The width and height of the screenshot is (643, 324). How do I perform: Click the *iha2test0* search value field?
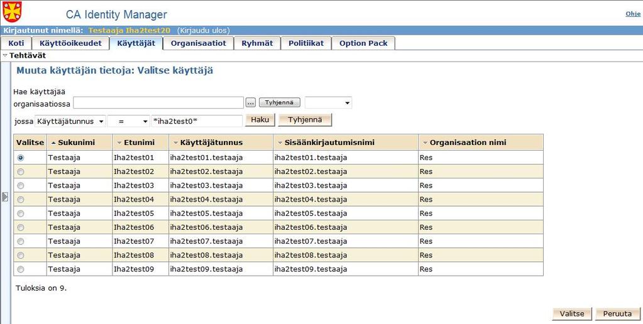[197, 121]
